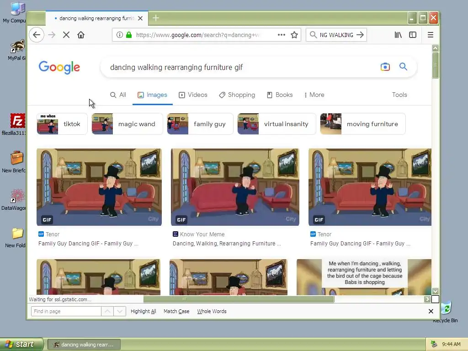Click the forward navigation arrow
468x351 pixels.
pos(52,35)
